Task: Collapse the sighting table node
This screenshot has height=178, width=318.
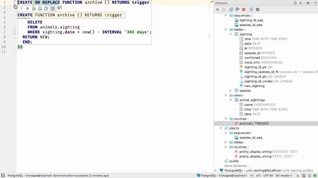Action: 231,34
